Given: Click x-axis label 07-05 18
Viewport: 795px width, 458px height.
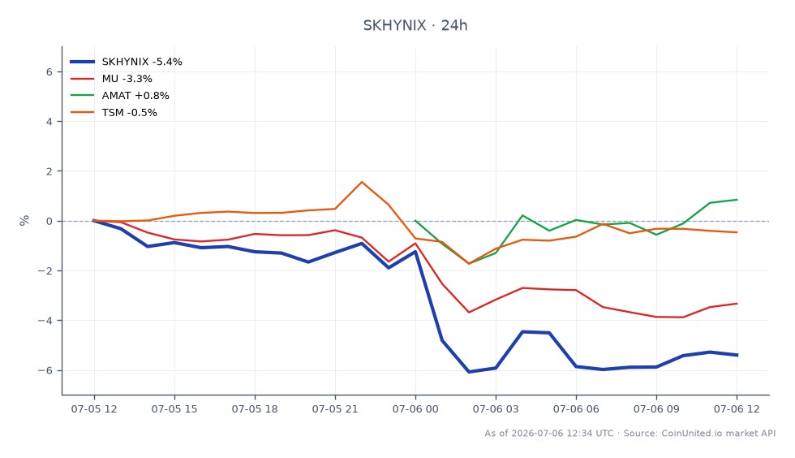Looking at the screenshot, I should click(255, 408).
